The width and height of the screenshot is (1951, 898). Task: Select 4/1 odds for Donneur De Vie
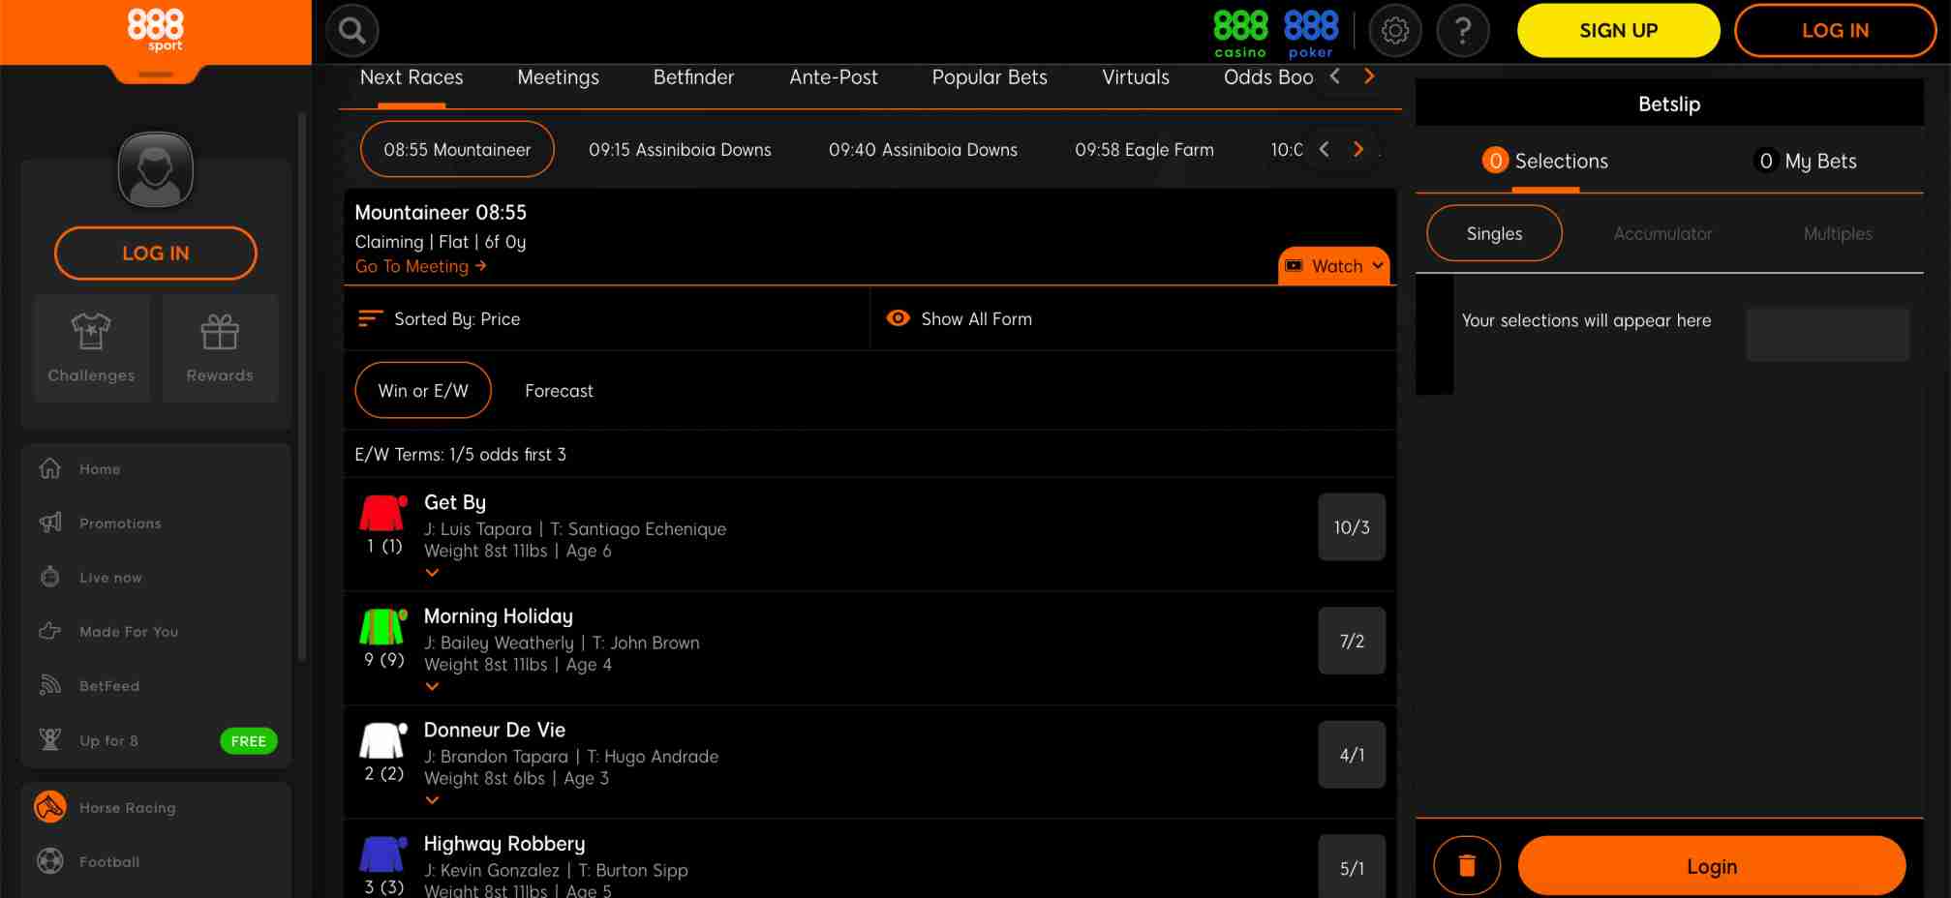point(1352,754)
